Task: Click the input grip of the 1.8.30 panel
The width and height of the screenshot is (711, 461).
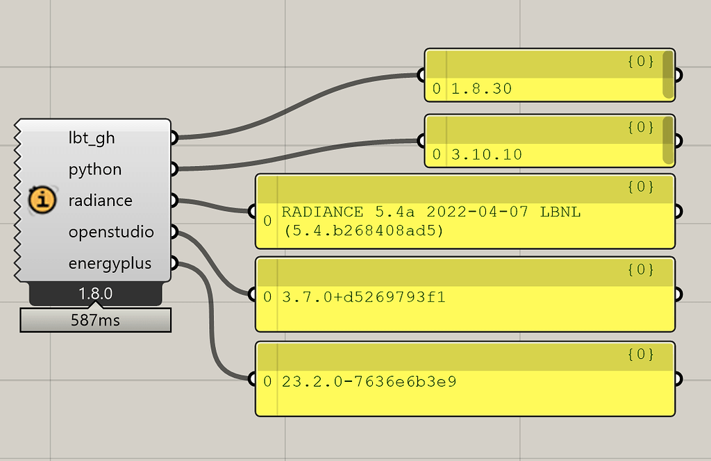Action: (x=422, y=76)
